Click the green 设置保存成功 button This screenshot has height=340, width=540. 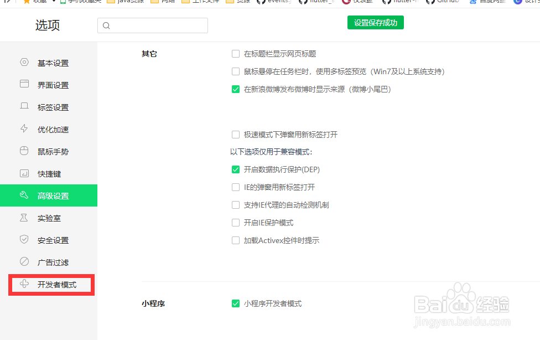tap(375, 23)
